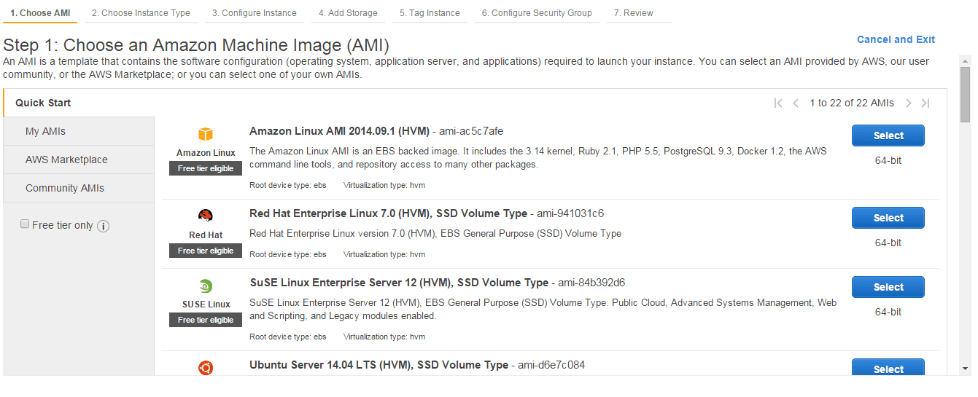Image resolution: width=978 pixels, height=397 pixels.
Task: Go to next page of AMIs
Action: (908, 103)
